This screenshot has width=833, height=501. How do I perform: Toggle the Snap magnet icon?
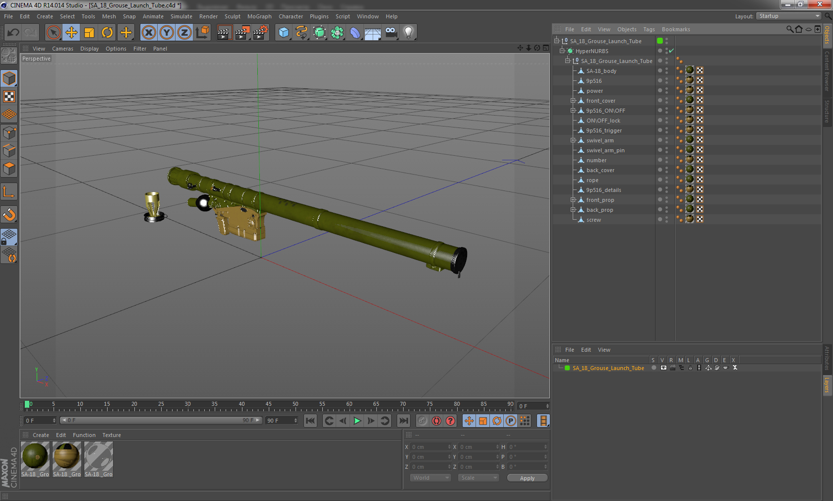point(9,214)
